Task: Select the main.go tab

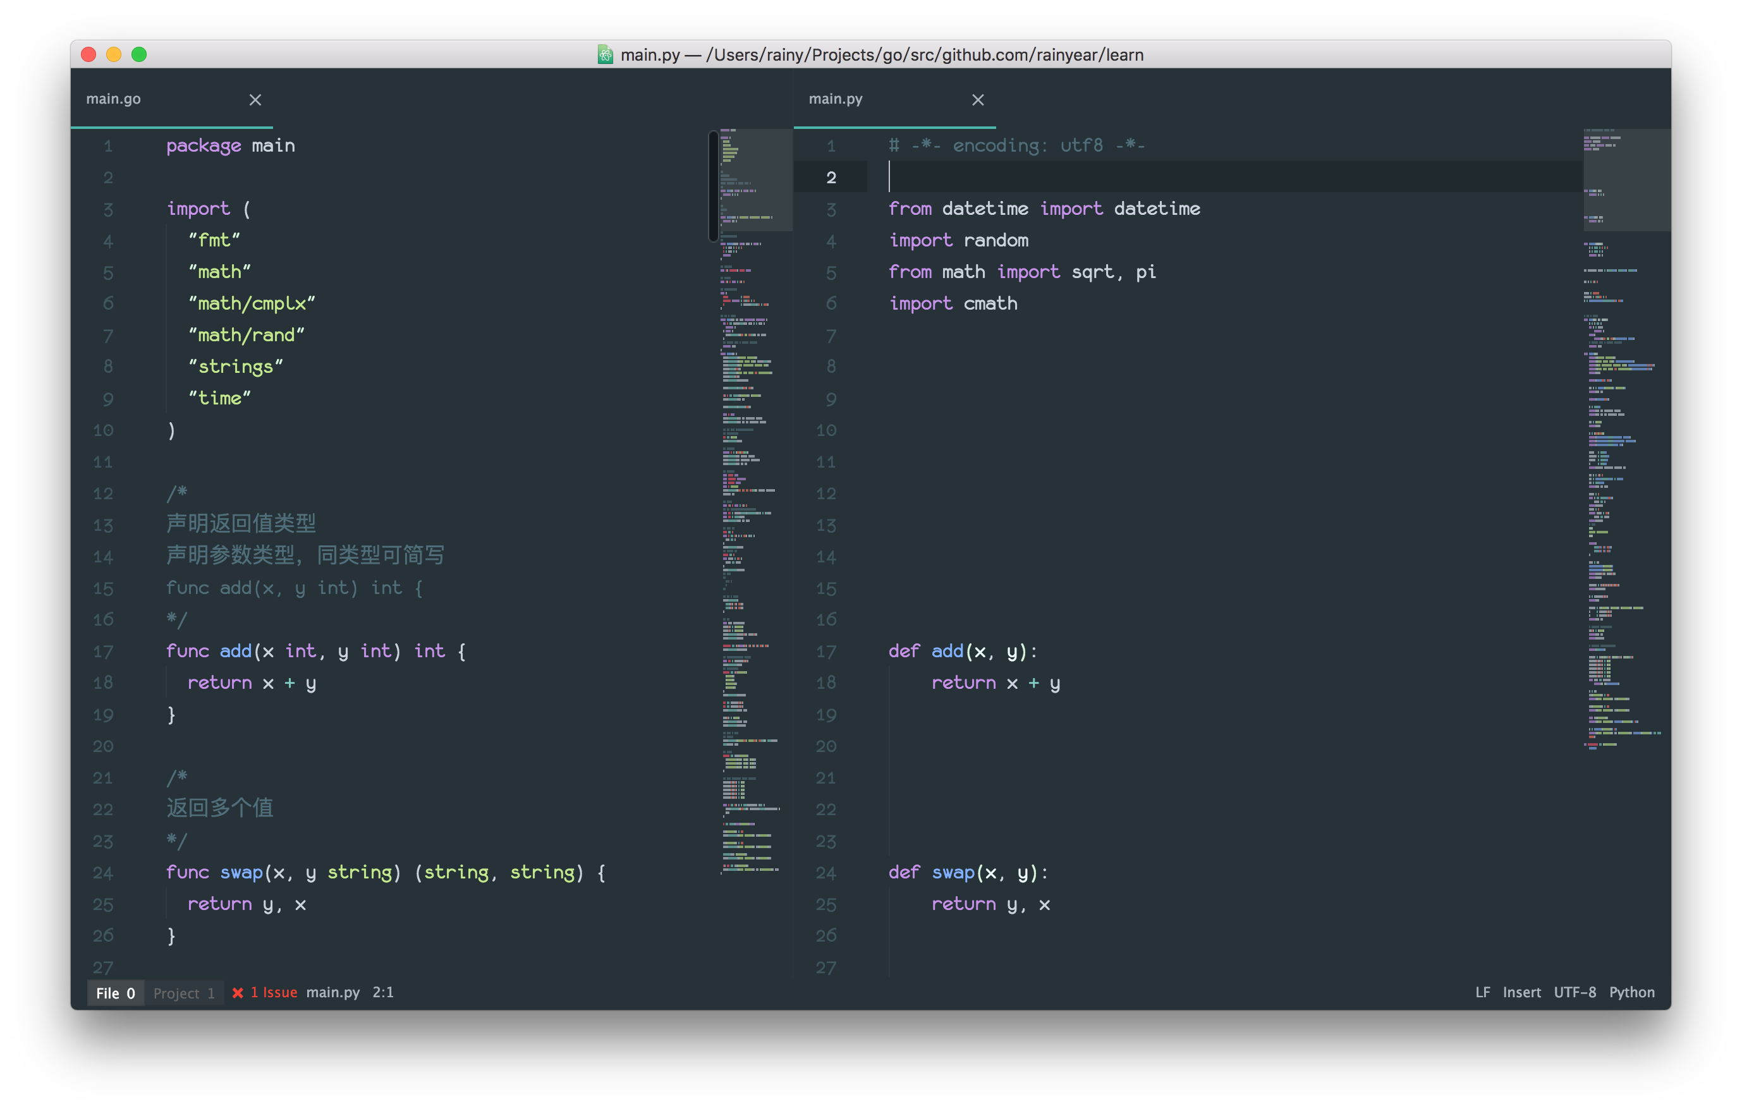Action: click(x=114, y=99)
